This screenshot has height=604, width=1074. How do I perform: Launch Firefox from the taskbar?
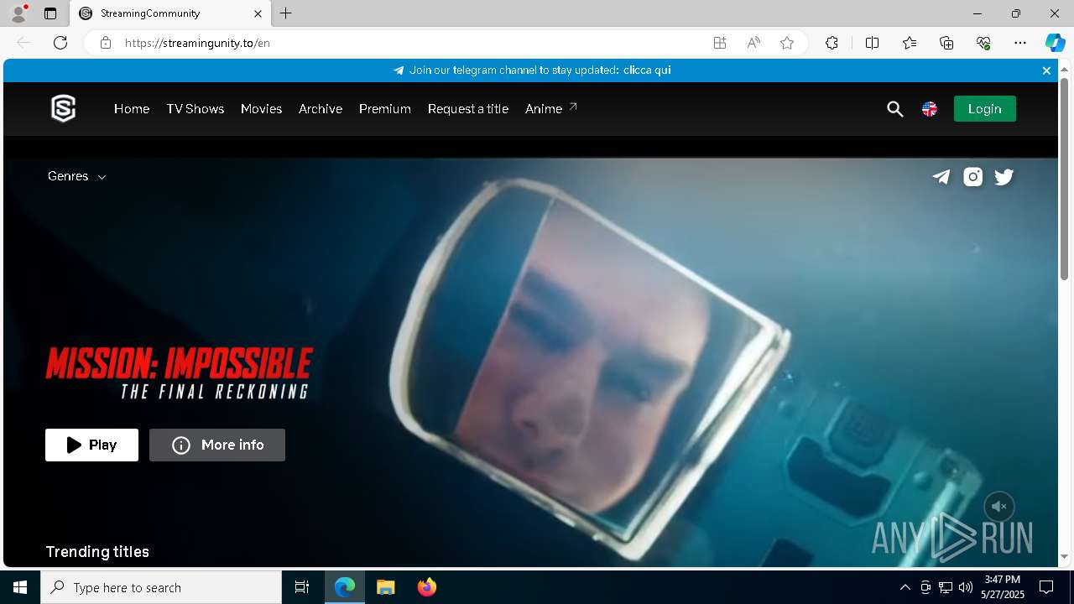click(x=427, y=587)
